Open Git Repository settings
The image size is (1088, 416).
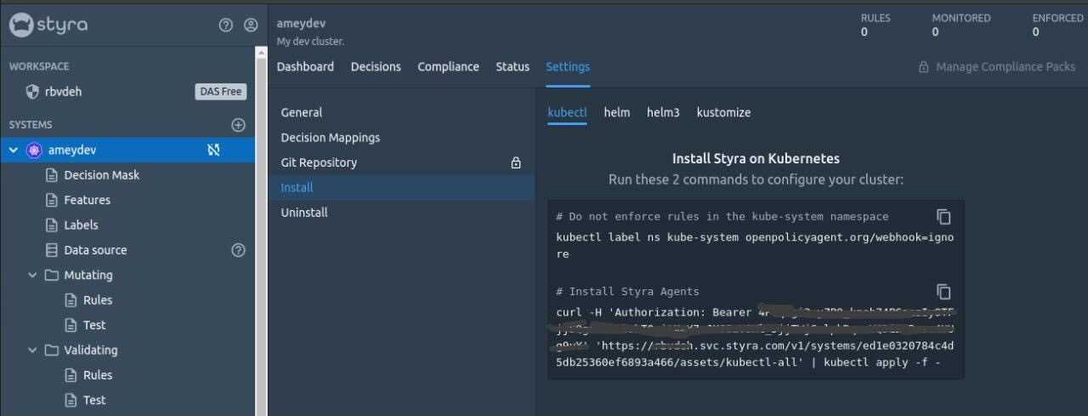pyautogui.click(x=319, y=162)
